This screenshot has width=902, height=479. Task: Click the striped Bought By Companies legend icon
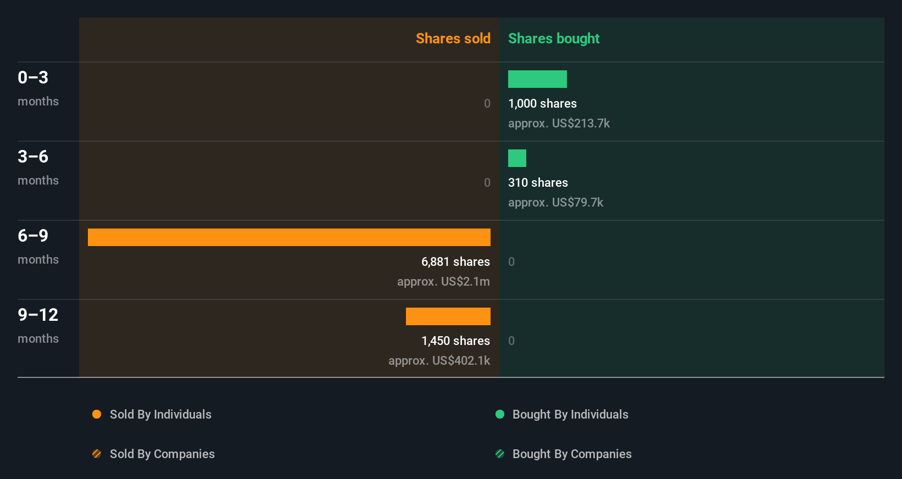point(500,454)
